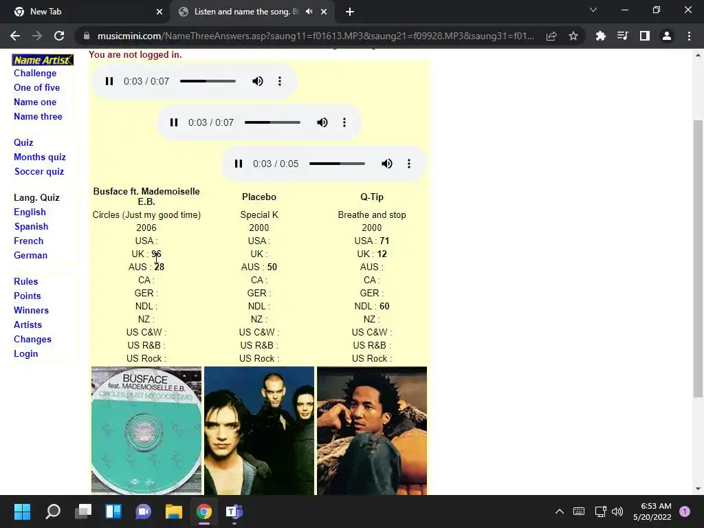Viewport: 704px width, 528px height.
Task: Show hidden system tray icons
Action: click(x=560, y=511)
